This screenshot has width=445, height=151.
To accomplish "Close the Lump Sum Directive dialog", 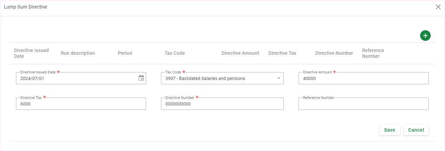I will (x=438, y=7).
